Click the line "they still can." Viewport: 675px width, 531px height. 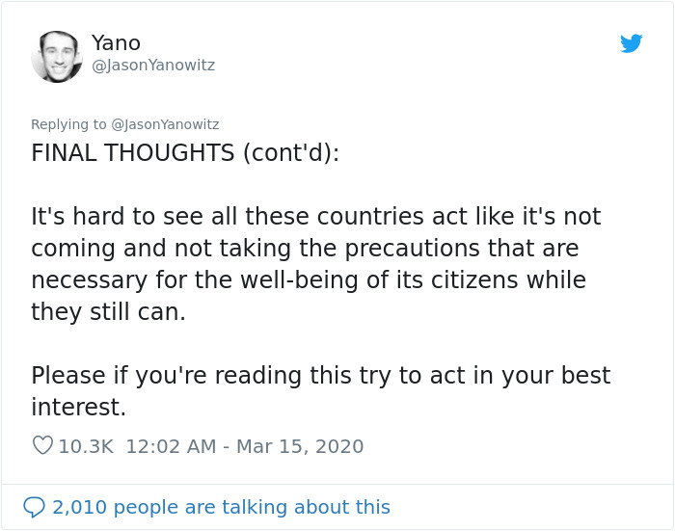coord(108,312)
